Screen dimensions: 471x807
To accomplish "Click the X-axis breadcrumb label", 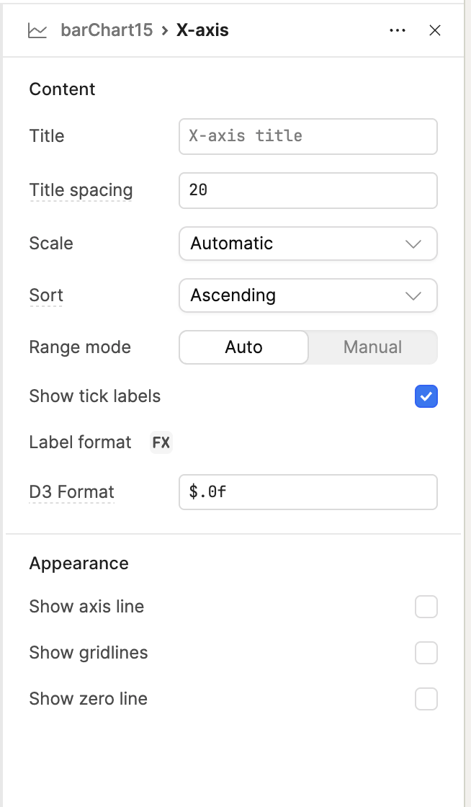I will [202, 30].
